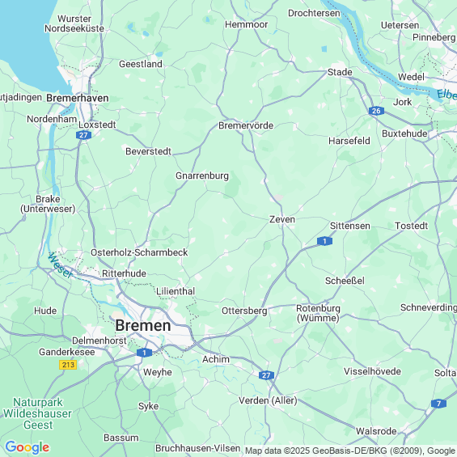This screenshot has width=457, height=457.
Task: Select the Bremerhaven city label
Action: (x=78, y=98)
